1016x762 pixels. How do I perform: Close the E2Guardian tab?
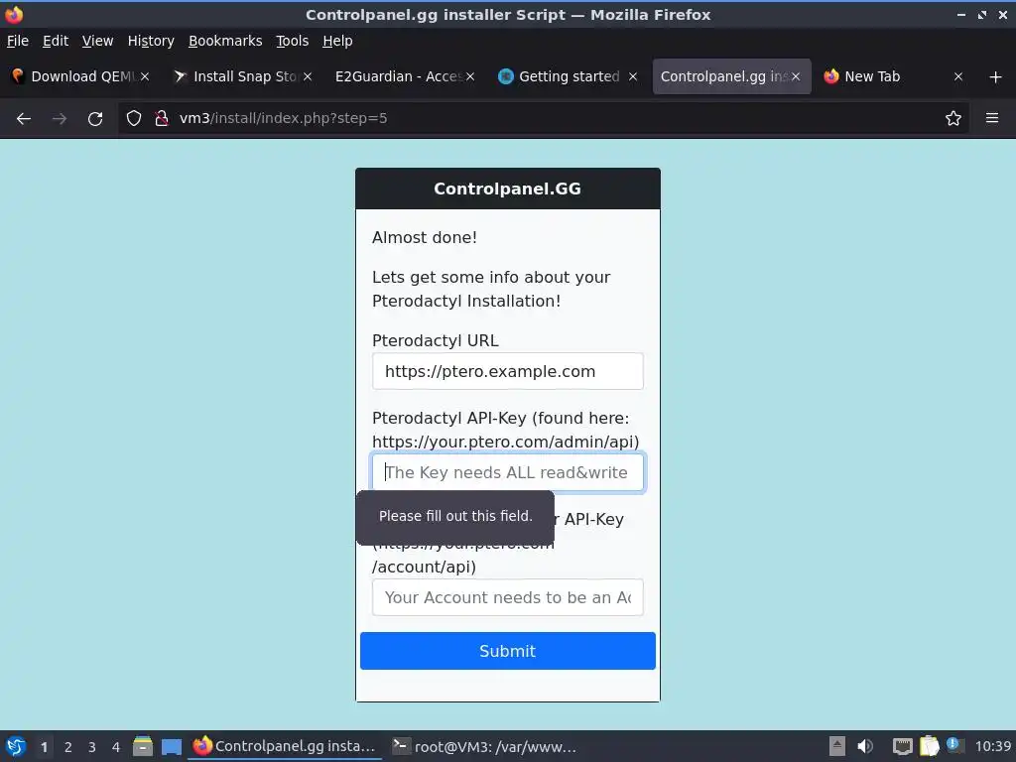tap(470, 76)
